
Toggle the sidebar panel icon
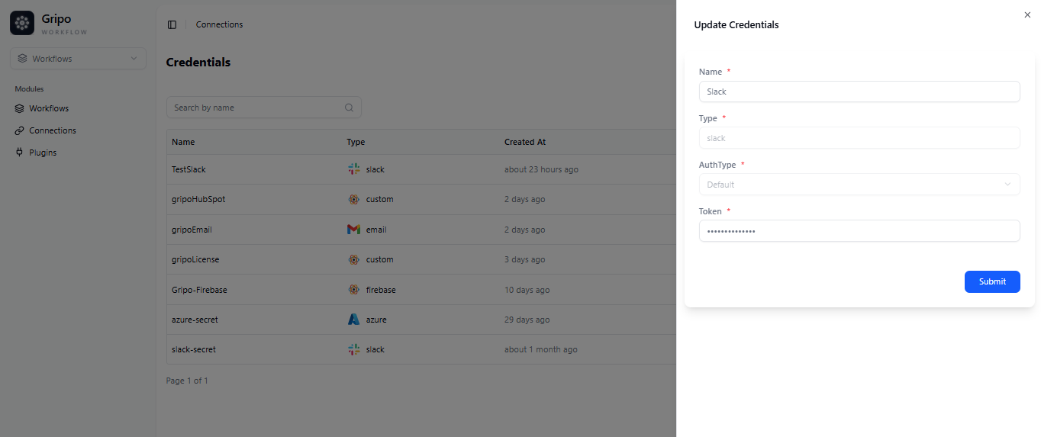tap(172, 24)
